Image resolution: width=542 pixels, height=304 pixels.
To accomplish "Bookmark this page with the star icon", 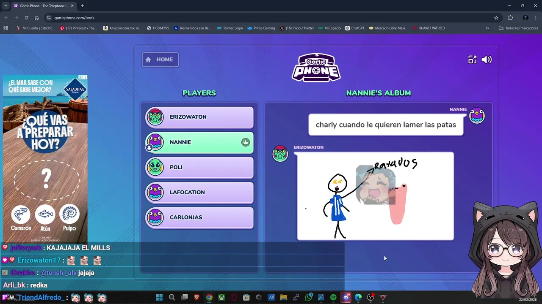I will (x=496, y=18).
